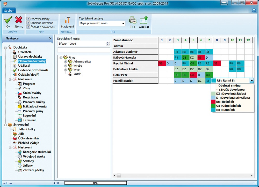Choose Zrušit dovolenou option
This screenshot has height=187, width=259.
click(231, 90)
